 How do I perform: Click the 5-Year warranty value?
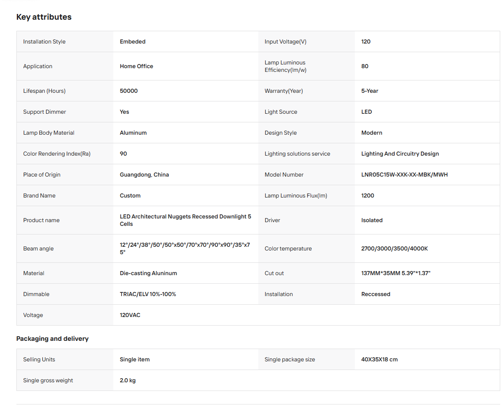tap(370, 91)
